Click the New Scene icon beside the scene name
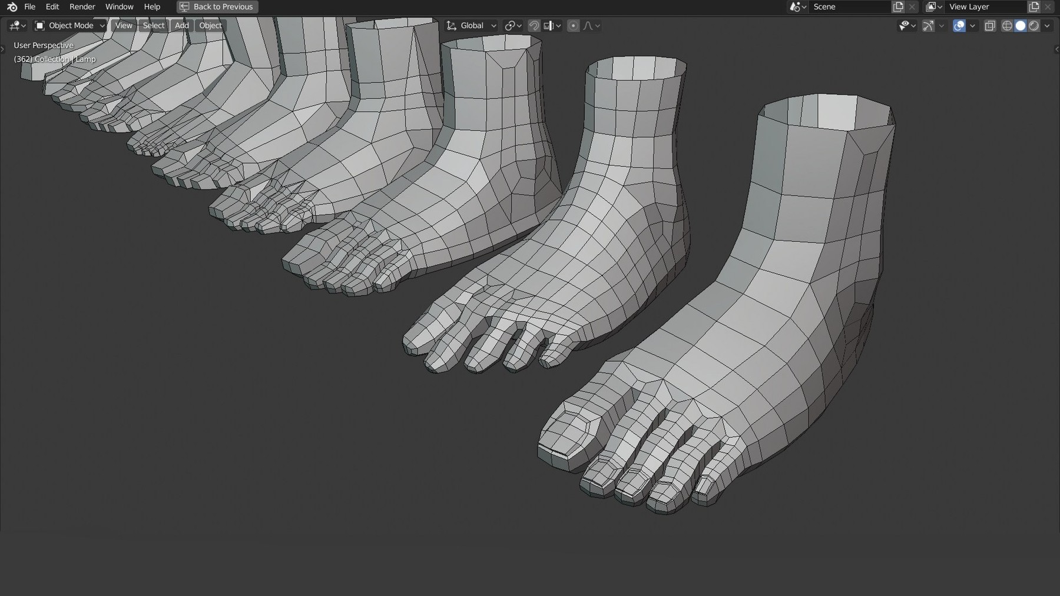1060x596 pixels. click(897, 6)
